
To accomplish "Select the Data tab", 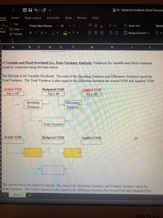I will (68, 18).
